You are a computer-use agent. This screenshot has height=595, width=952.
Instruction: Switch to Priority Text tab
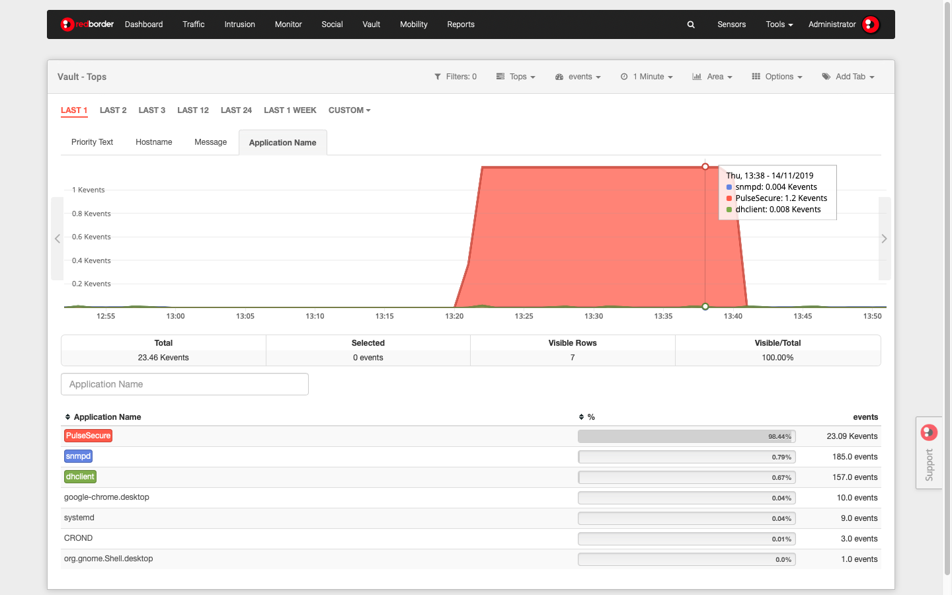point(92,142)
